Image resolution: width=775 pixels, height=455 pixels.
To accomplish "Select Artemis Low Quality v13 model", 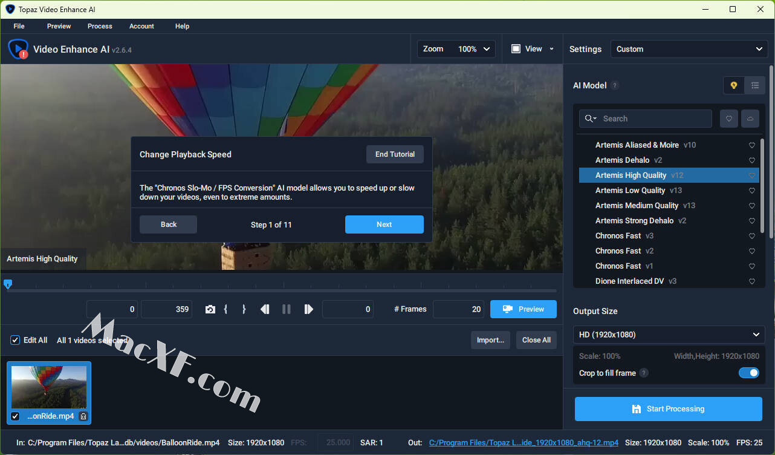I will (669, 191).
